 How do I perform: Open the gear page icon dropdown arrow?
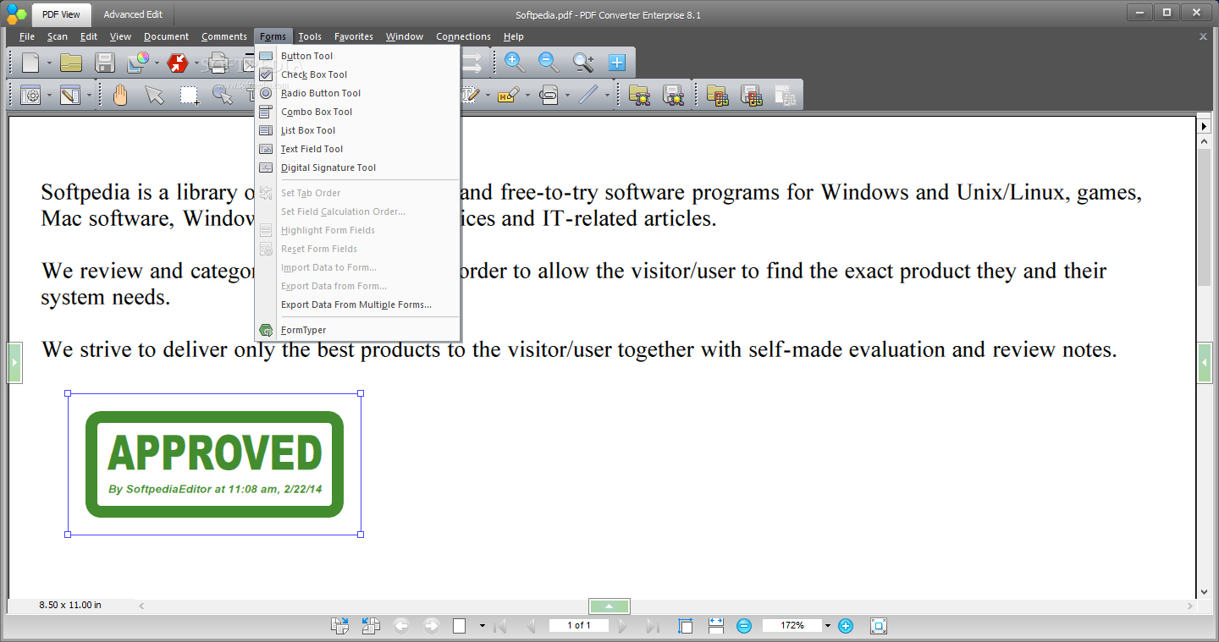(x=49, y=96)
